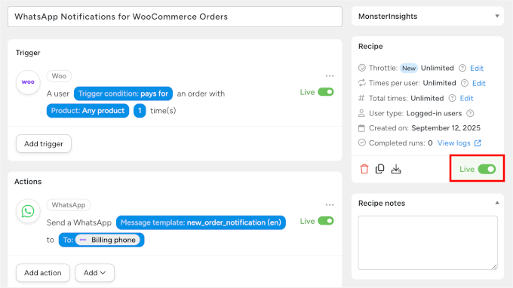513x288 pixels.
Task: Click Trigger condition: pays for token
Action: 123,93
